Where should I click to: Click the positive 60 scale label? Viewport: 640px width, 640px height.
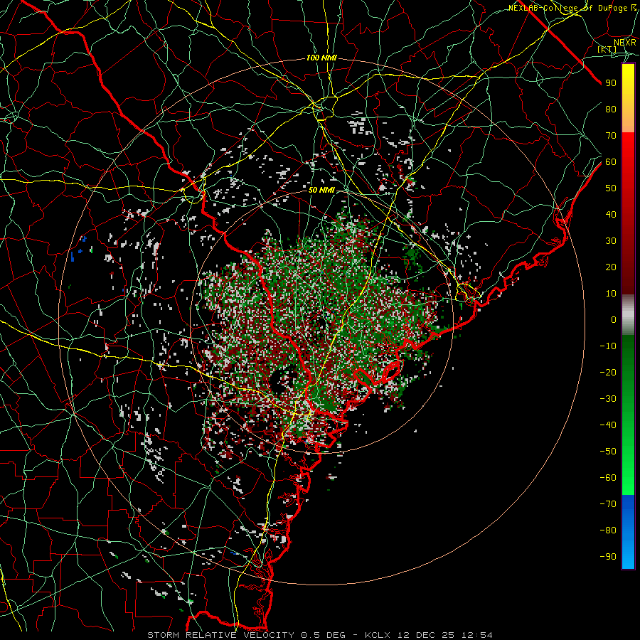[611, 162]
